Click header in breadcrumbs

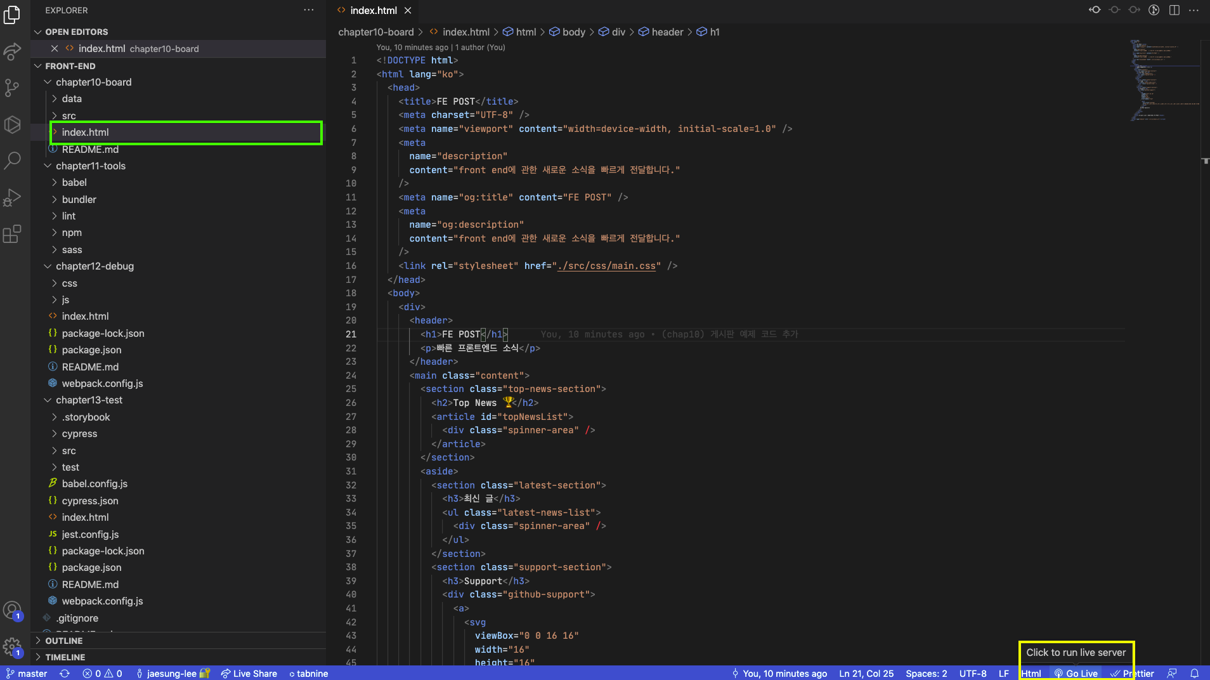click(x=661, y=32)
